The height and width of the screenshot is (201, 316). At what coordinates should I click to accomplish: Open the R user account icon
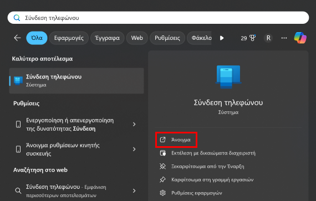[x=268, y=38]
